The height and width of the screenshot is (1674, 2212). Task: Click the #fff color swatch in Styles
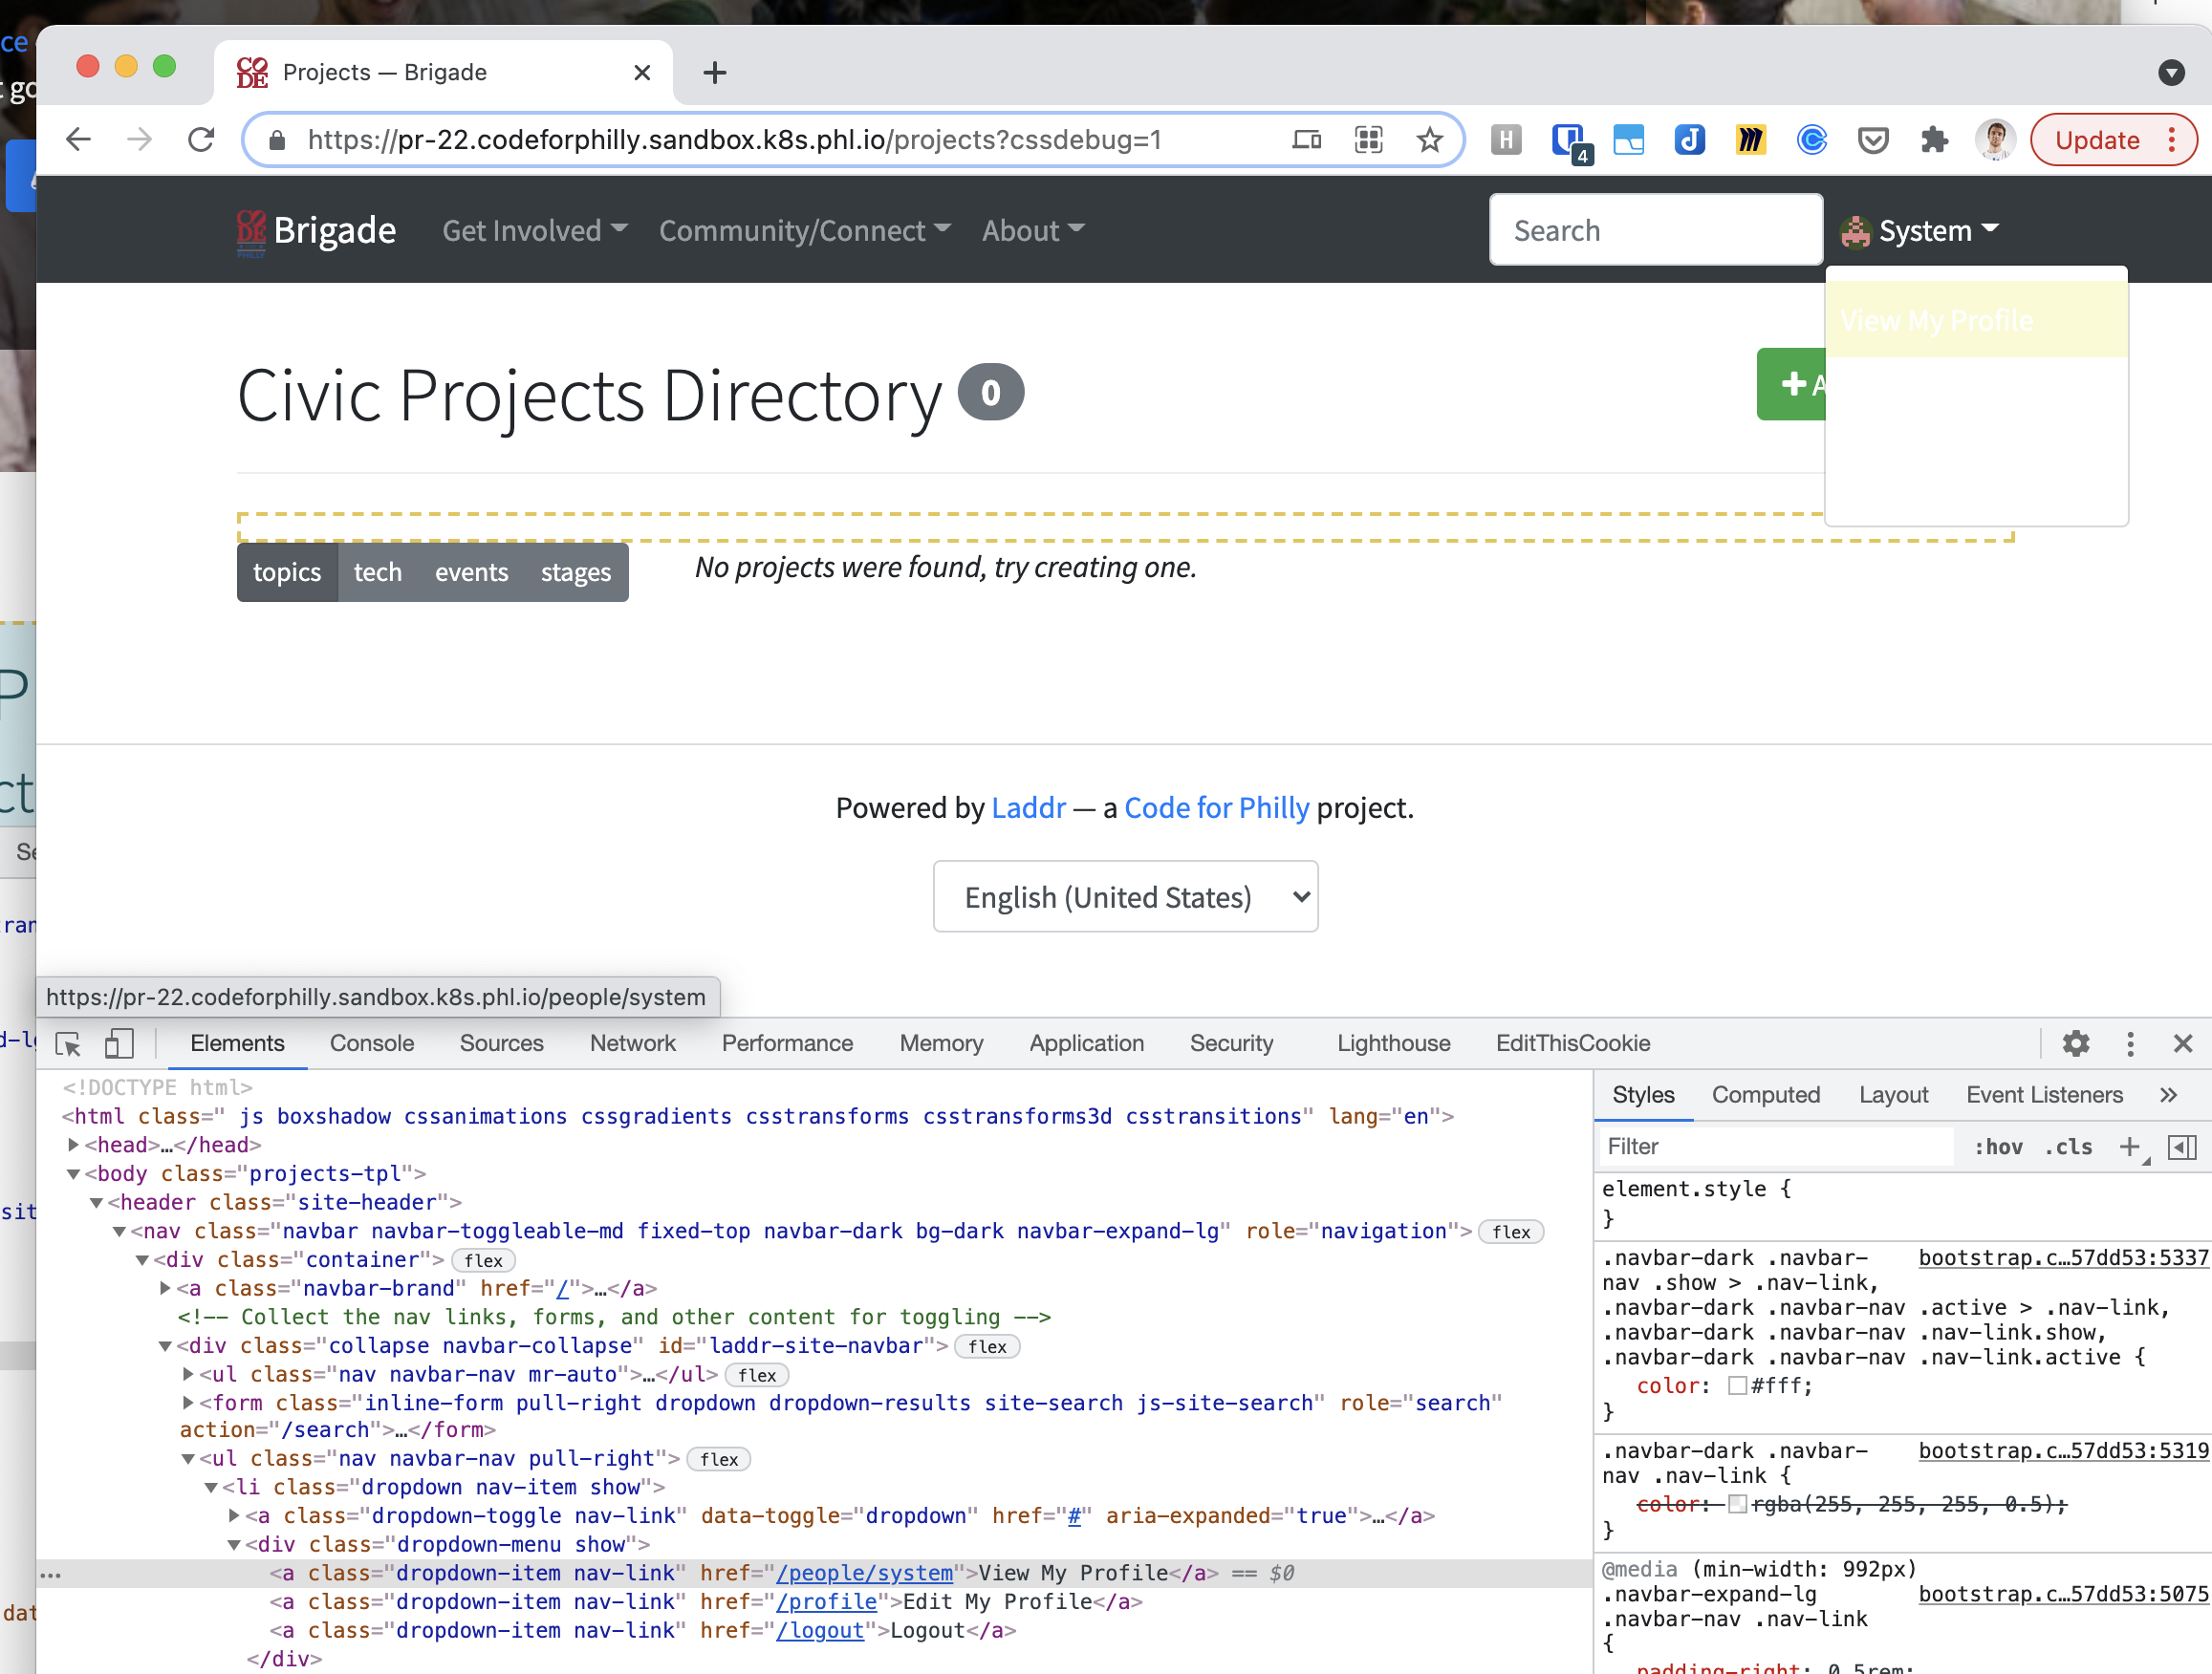1737,1385
